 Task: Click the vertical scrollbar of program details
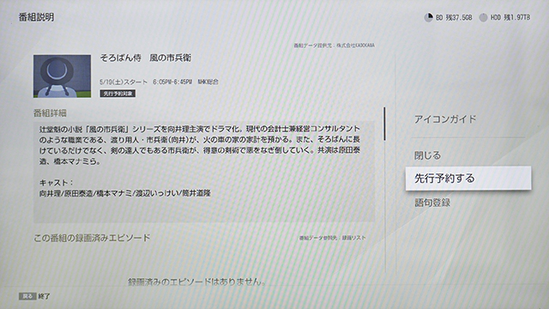[x=384, y=124]
